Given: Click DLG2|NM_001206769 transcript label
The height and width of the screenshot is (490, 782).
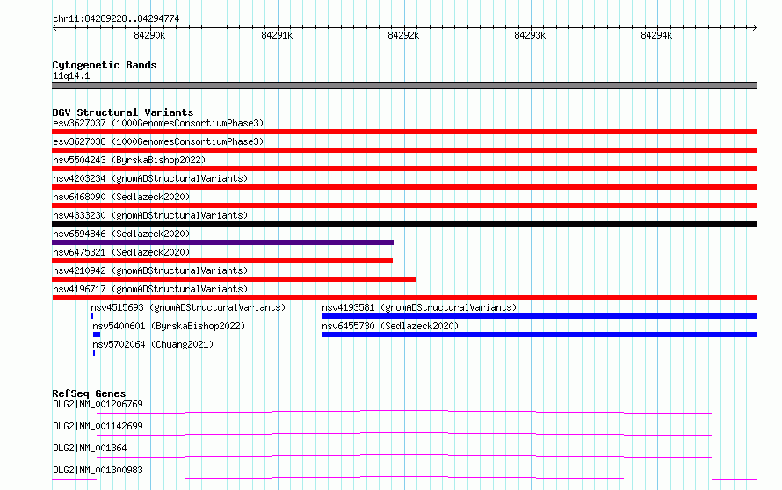Looking at the screenshot, I should pyautogui.click(x=98, y=404).
